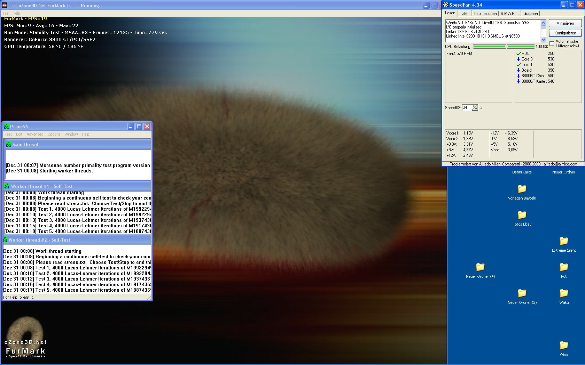Click the Konfigurieren button in SpeedFan
This screenshot has width=585, height=365.
[565, 33]
